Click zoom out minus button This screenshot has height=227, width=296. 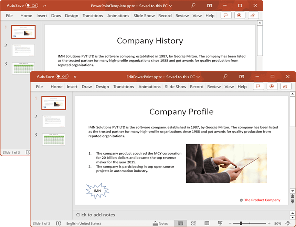(x=230, y=224)
